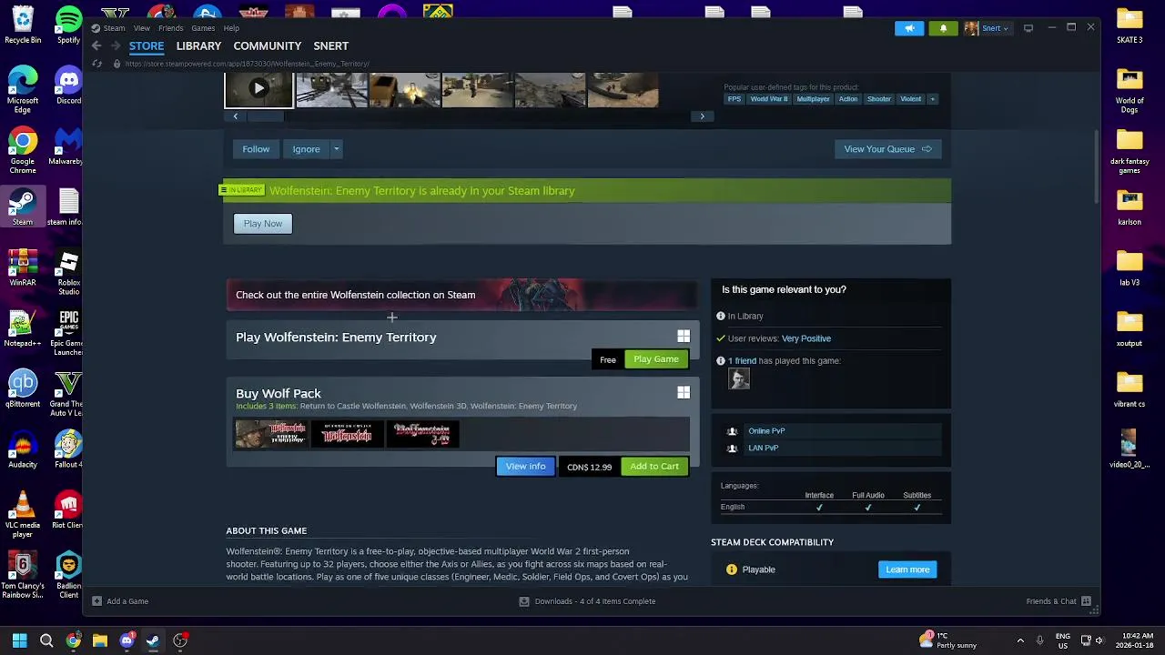The height and width of the screenshot is (655, 1165).
Task: Click the green Play Game button
Action: pos(656,359)
